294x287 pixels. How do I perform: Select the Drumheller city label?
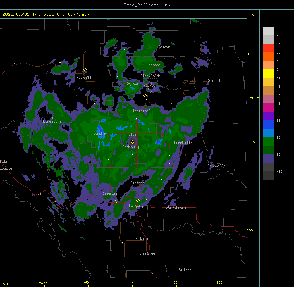(218, 166)
